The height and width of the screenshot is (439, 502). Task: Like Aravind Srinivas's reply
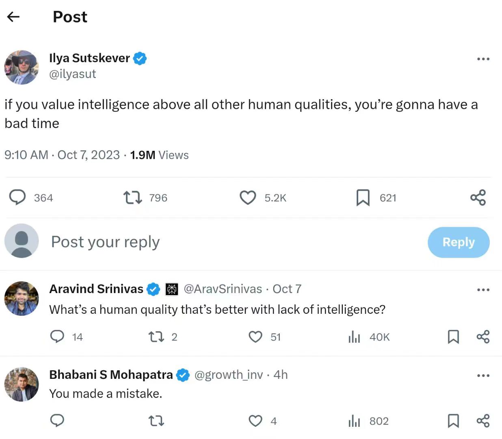[255, 337]
